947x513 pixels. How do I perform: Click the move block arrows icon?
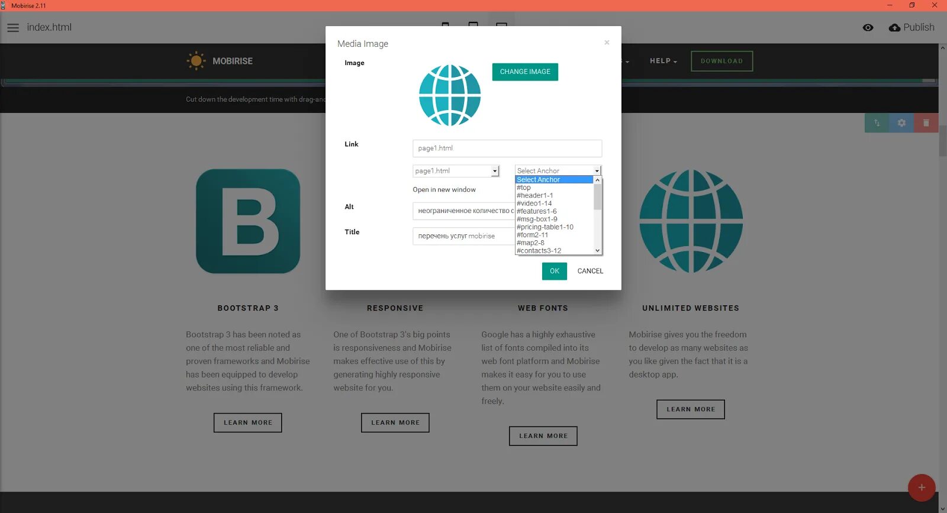(x=877, y=123)
